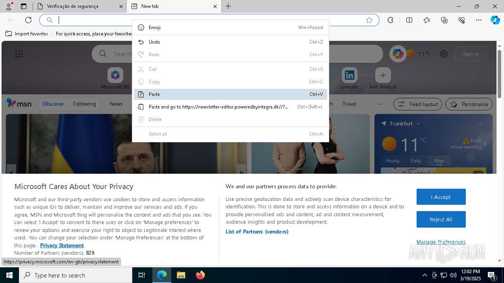Expand the frost warning chevron
Viewport: 504px width, 283px height.
click(485, 144)
